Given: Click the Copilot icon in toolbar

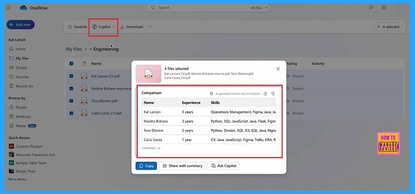Looking at the screenshot, I should coord(94,27).
